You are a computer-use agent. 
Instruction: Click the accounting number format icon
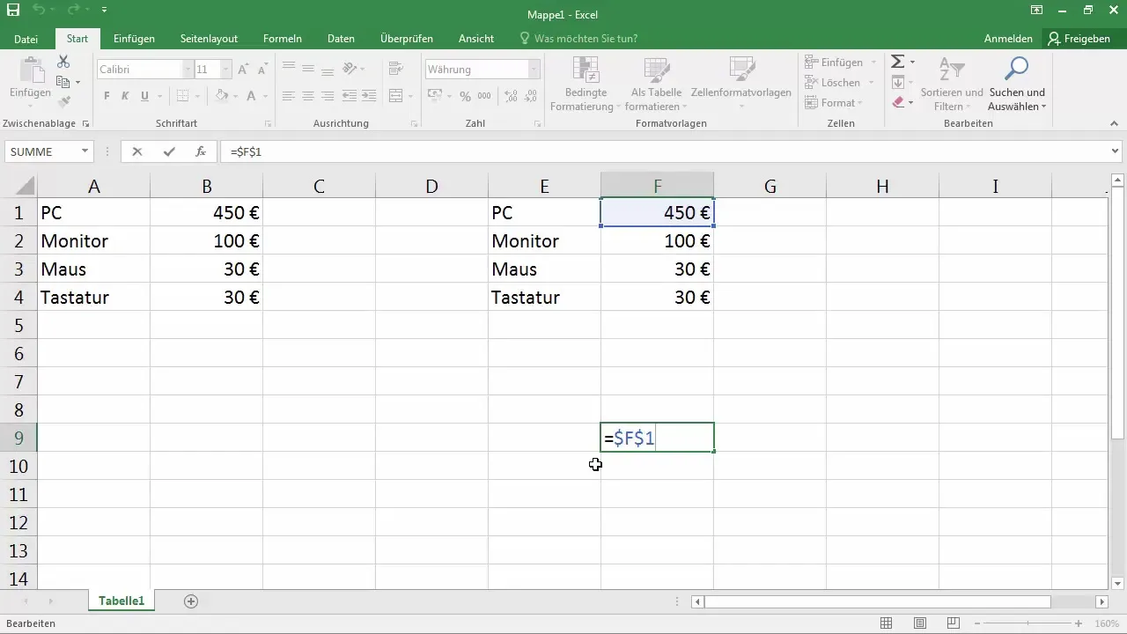[434, 96]
